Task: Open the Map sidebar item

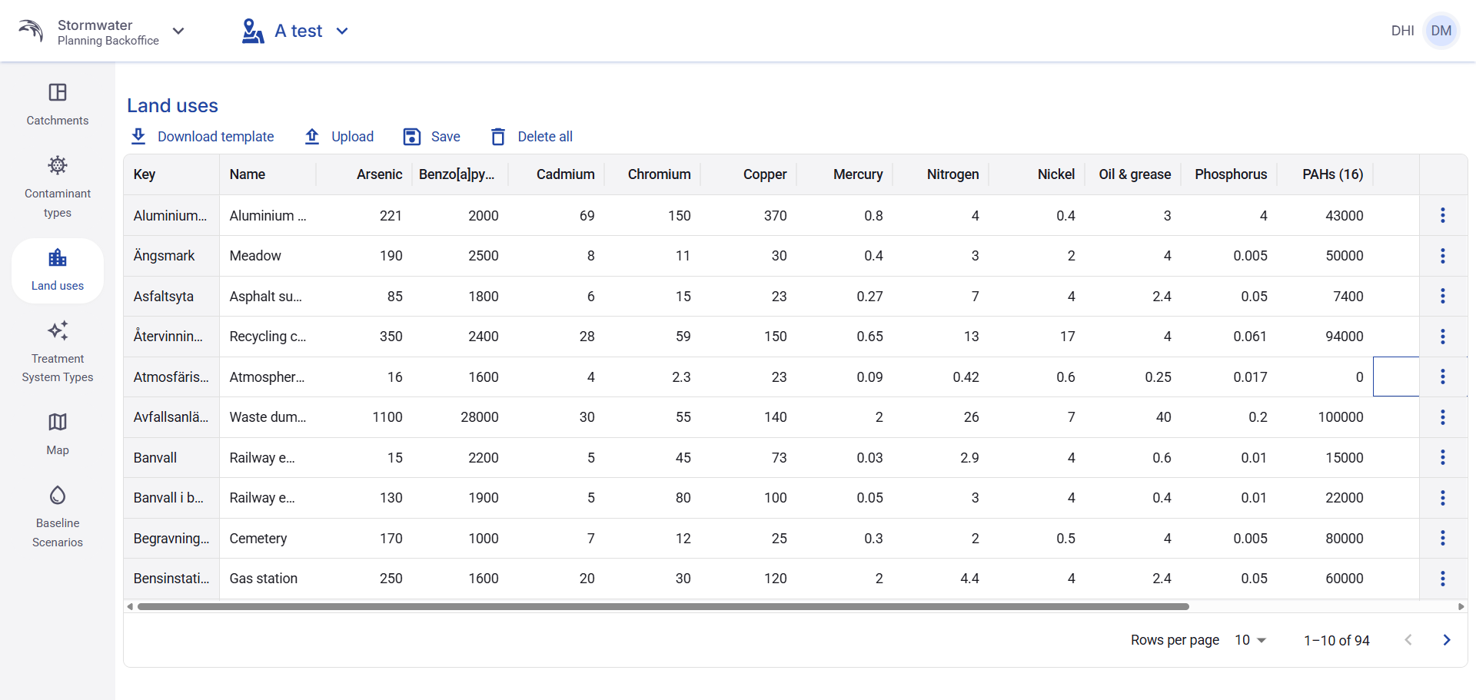Action: click(58, 435)
